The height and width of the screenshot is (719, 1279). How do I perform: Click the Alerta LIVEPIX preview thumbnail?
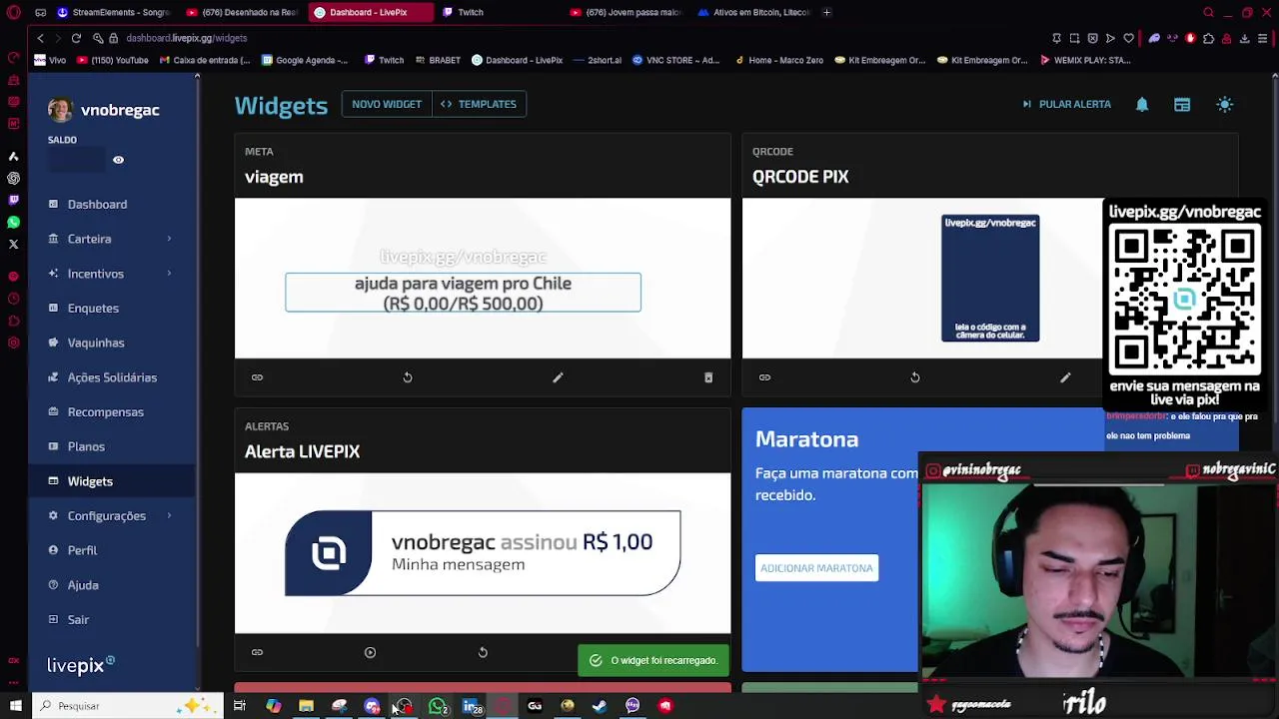click(x=483, y=553)
